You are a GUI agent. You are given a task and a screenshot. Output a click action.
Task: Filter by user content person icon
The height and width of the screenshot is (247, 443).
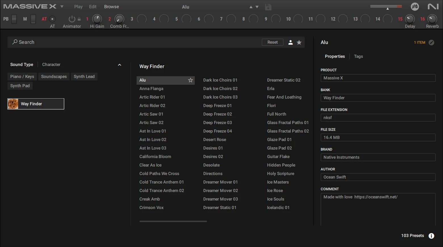tap(290, 42)
